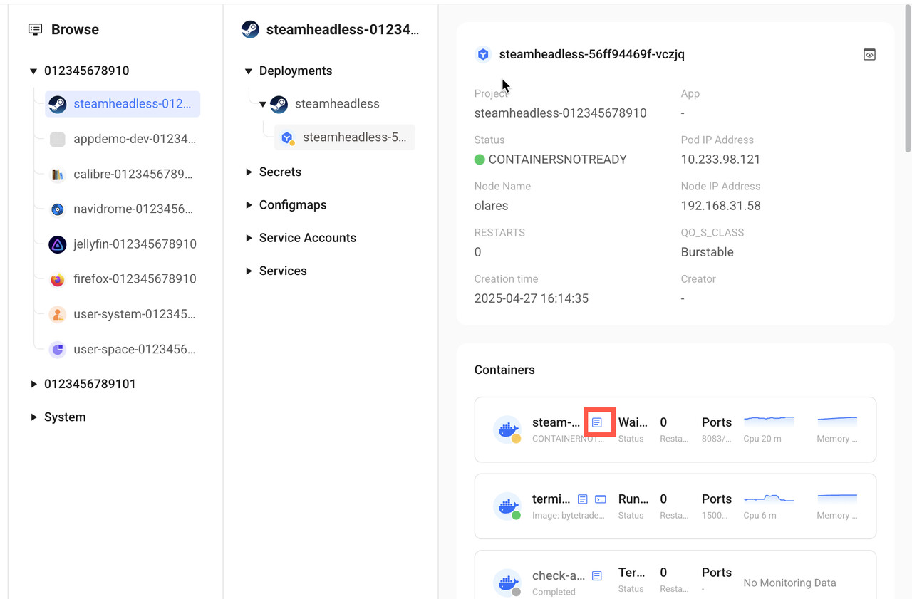Click the vertical scrollbar on right edge

[908, 77]
